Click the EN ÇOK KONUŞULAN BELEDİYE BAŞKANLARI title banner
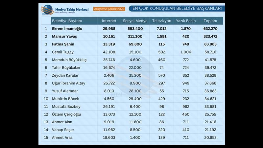 [175, 9]
